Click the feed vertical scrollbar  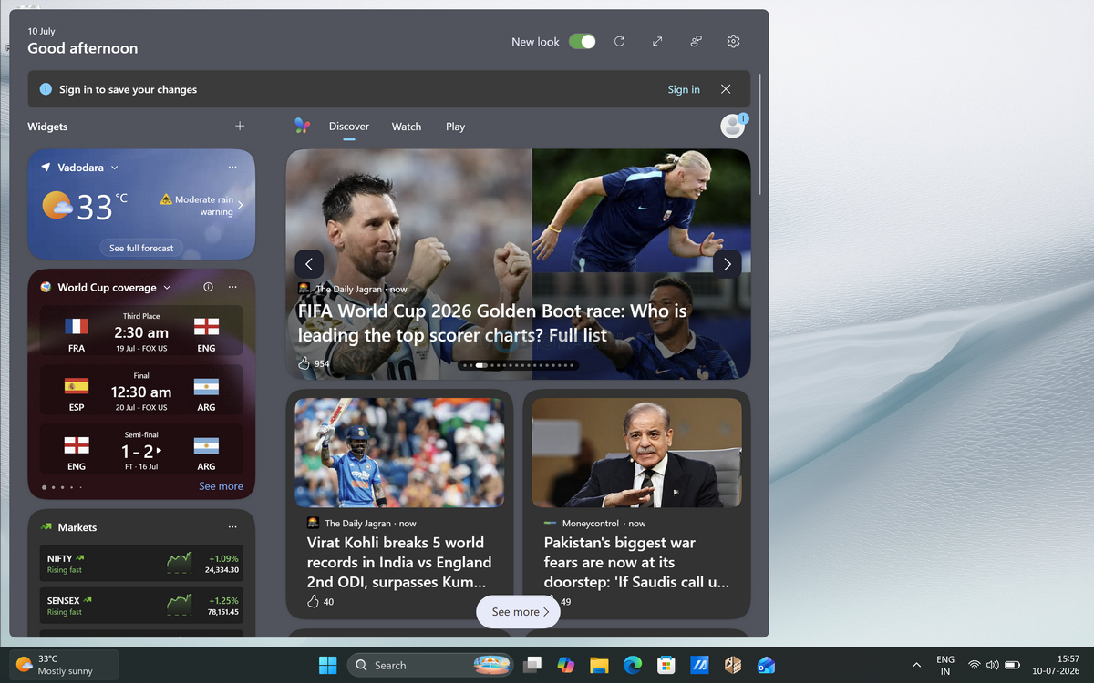point(759,135)
